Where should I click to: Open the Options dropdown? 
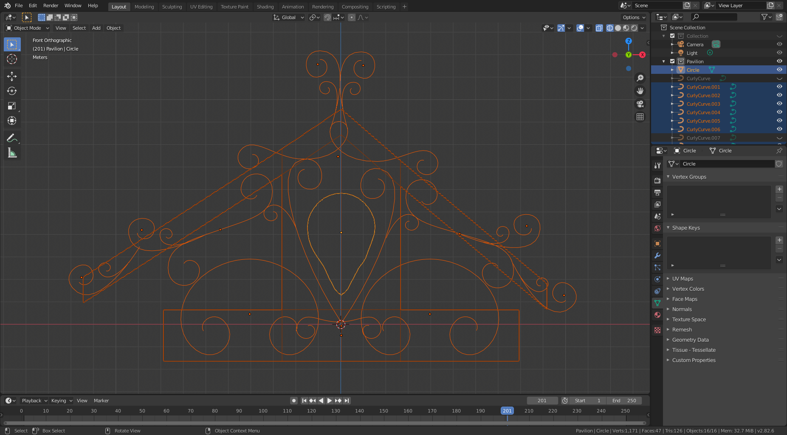[634, 17]
